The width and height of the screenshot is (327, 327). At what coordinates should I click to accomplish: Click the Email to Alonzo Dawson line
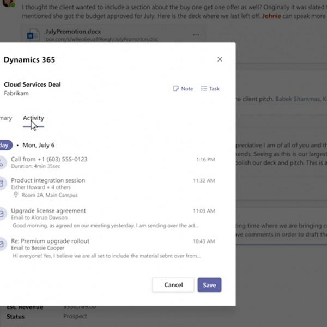39,217
